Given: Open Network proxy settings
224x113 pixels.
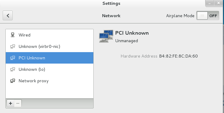Looking at the screenshot, I should pyautogui.click(x=49, y=81).
